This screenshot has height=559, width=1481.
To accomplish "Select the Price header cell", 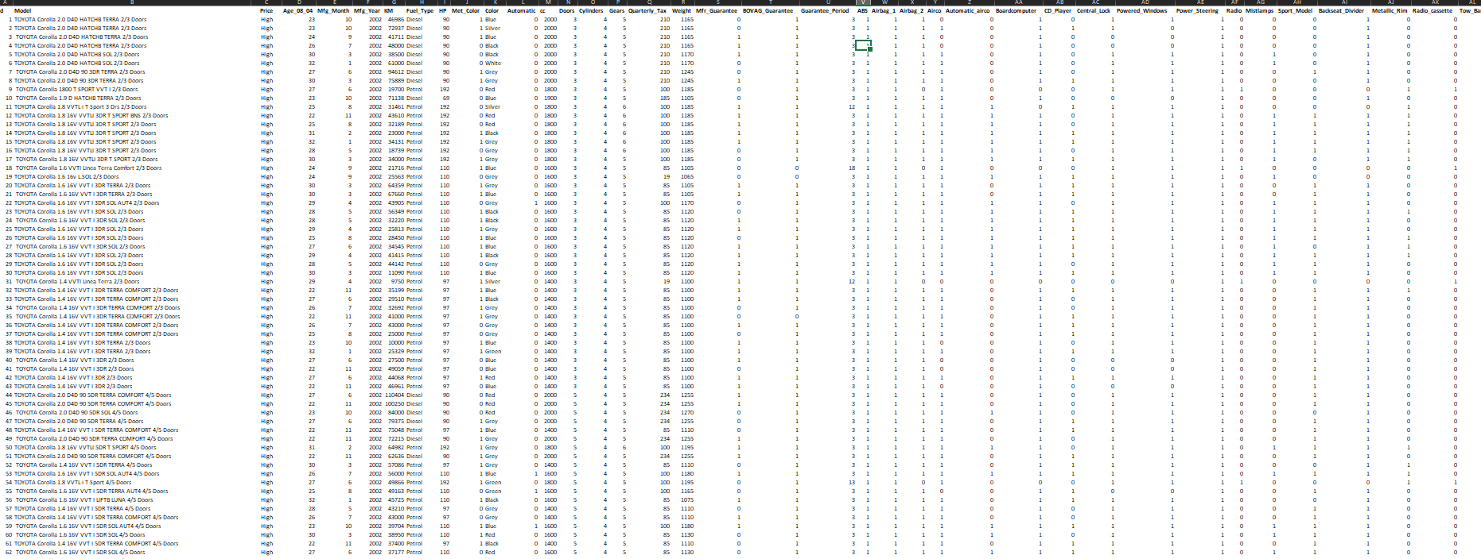I will pos(266,11).
